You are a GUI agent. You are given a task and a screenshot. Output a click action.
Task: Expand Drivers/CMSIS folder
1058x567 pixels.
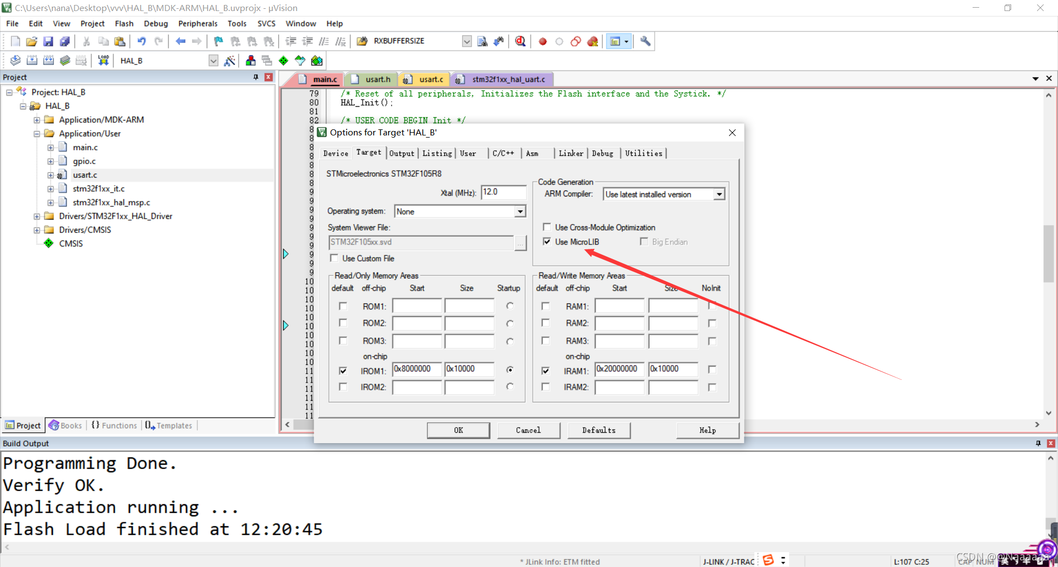[37, 230]
